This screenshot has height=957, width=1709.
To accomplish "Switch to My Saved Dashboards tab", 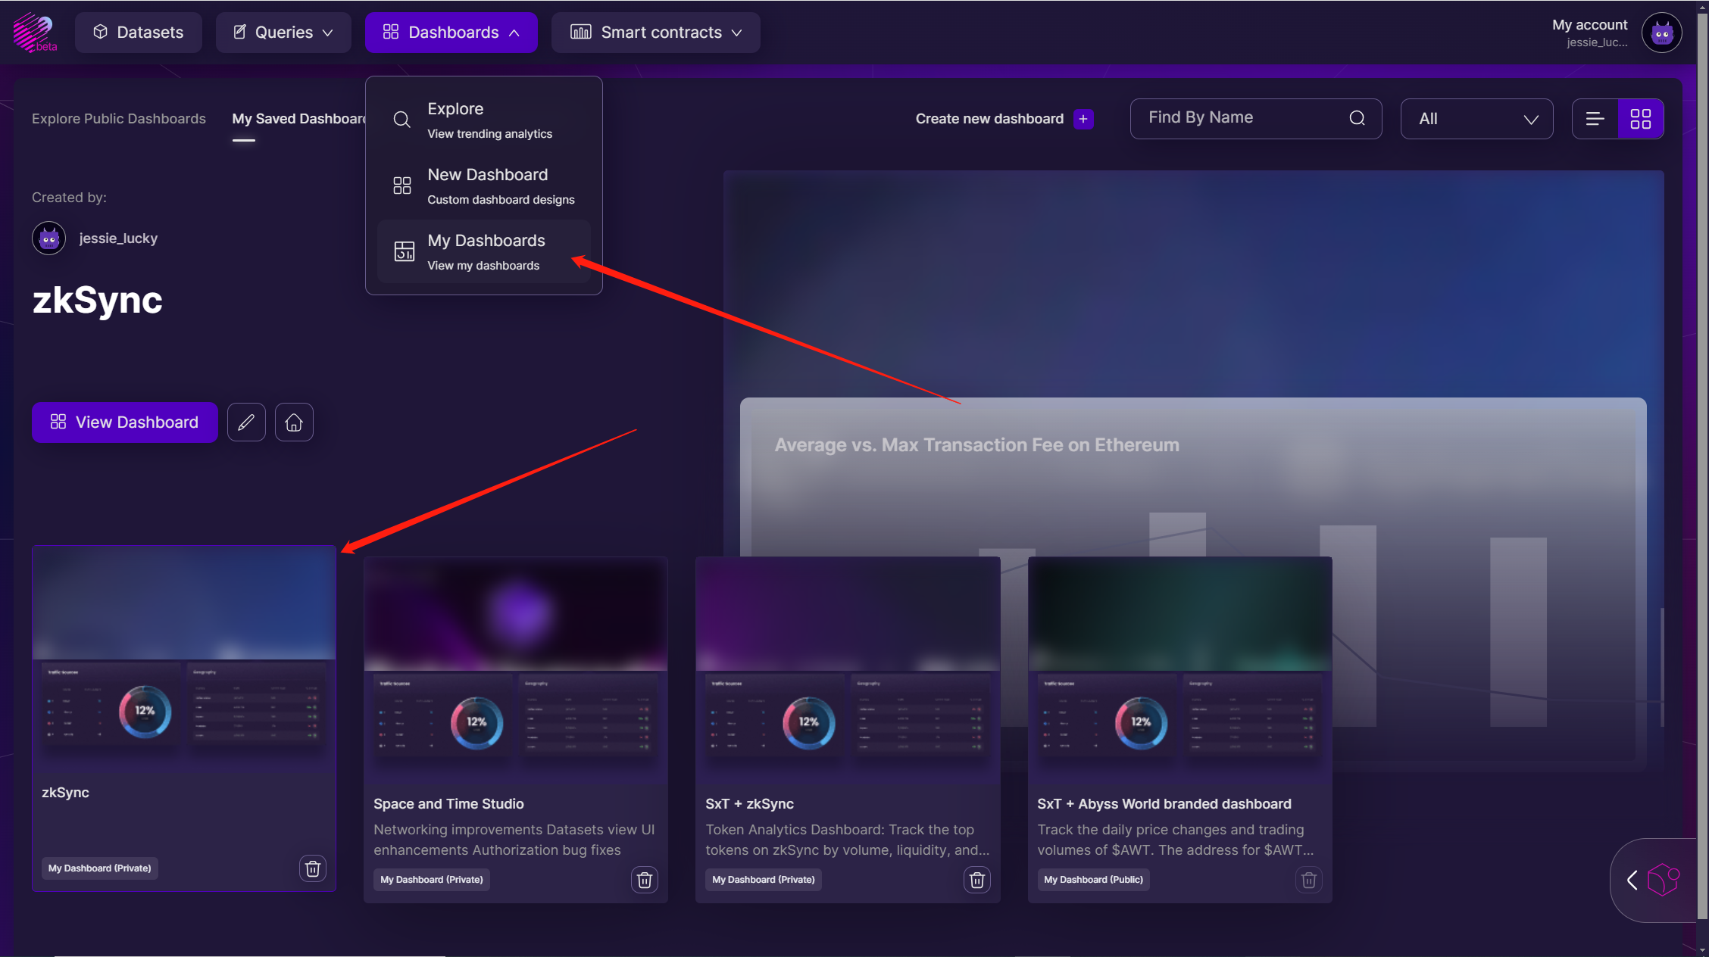I will (299, 119).
